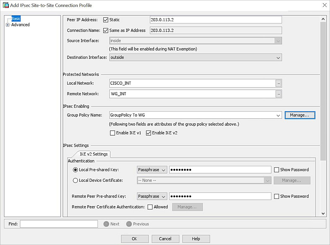Image resolution: width=330 pixels, height=245 pixels.
Task: Open the Group Policy Name dropdown
Action: [x=278, y=115]
